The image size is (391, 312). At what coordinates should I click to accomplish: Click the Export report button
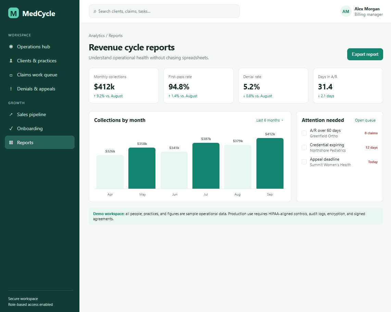[x=365, y=54]
